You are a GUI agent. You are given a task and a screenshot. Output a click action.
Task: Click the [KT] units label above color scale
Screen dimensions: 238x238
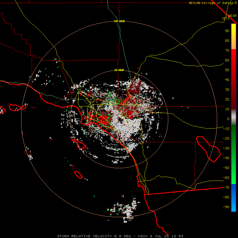click(226, 18)
